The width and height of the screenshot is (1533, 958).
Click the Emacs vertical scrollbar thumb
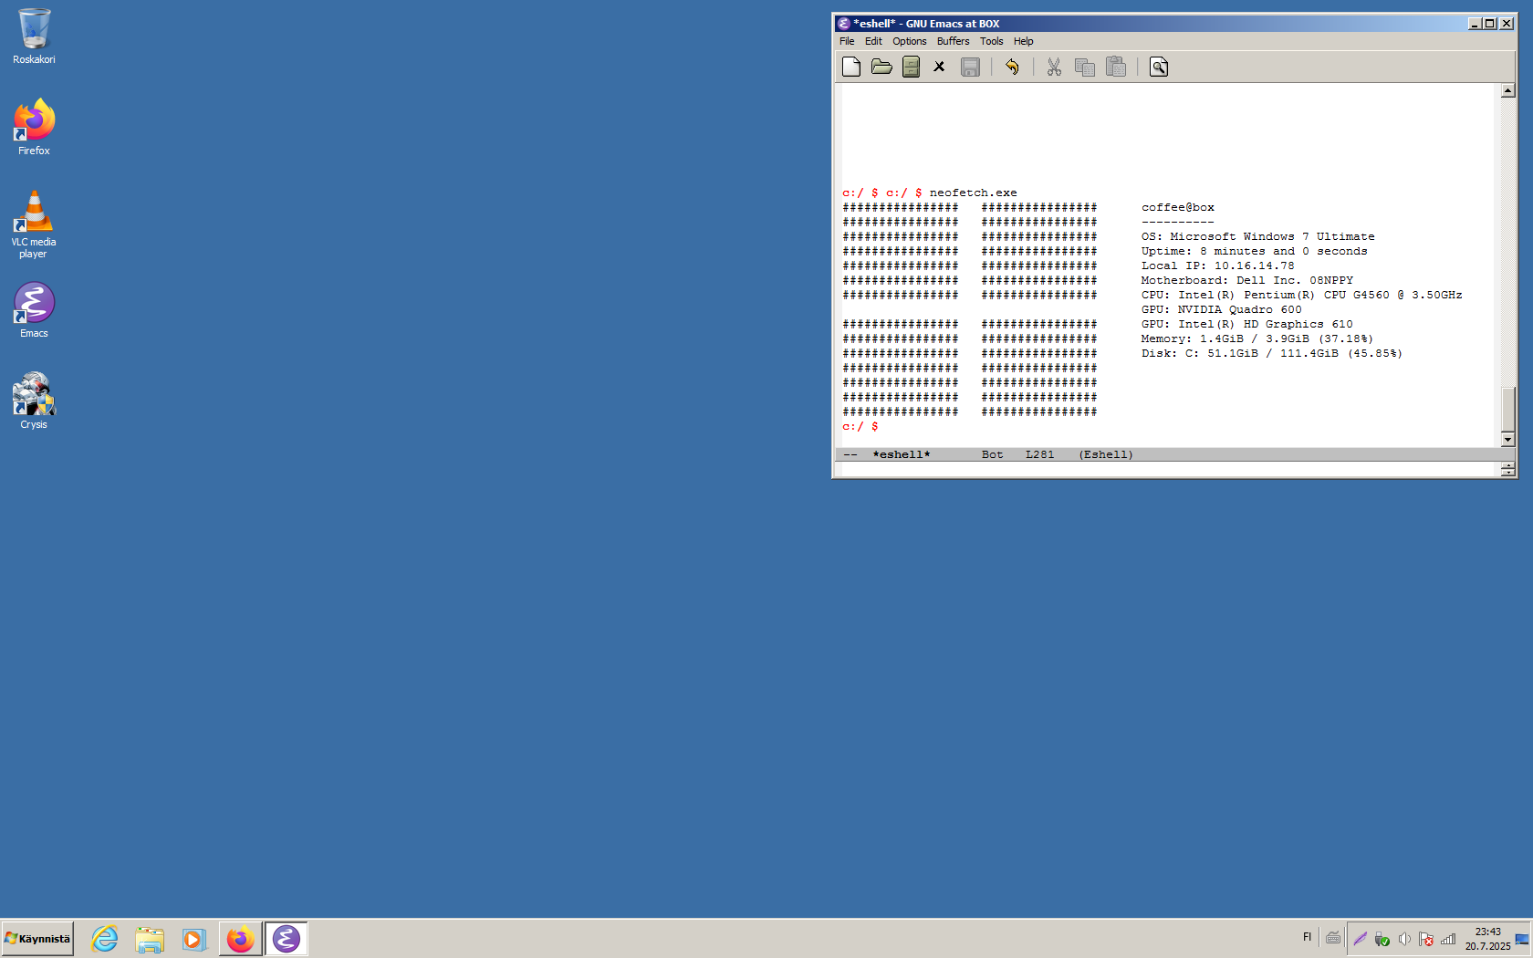(x=1507, y=409)
